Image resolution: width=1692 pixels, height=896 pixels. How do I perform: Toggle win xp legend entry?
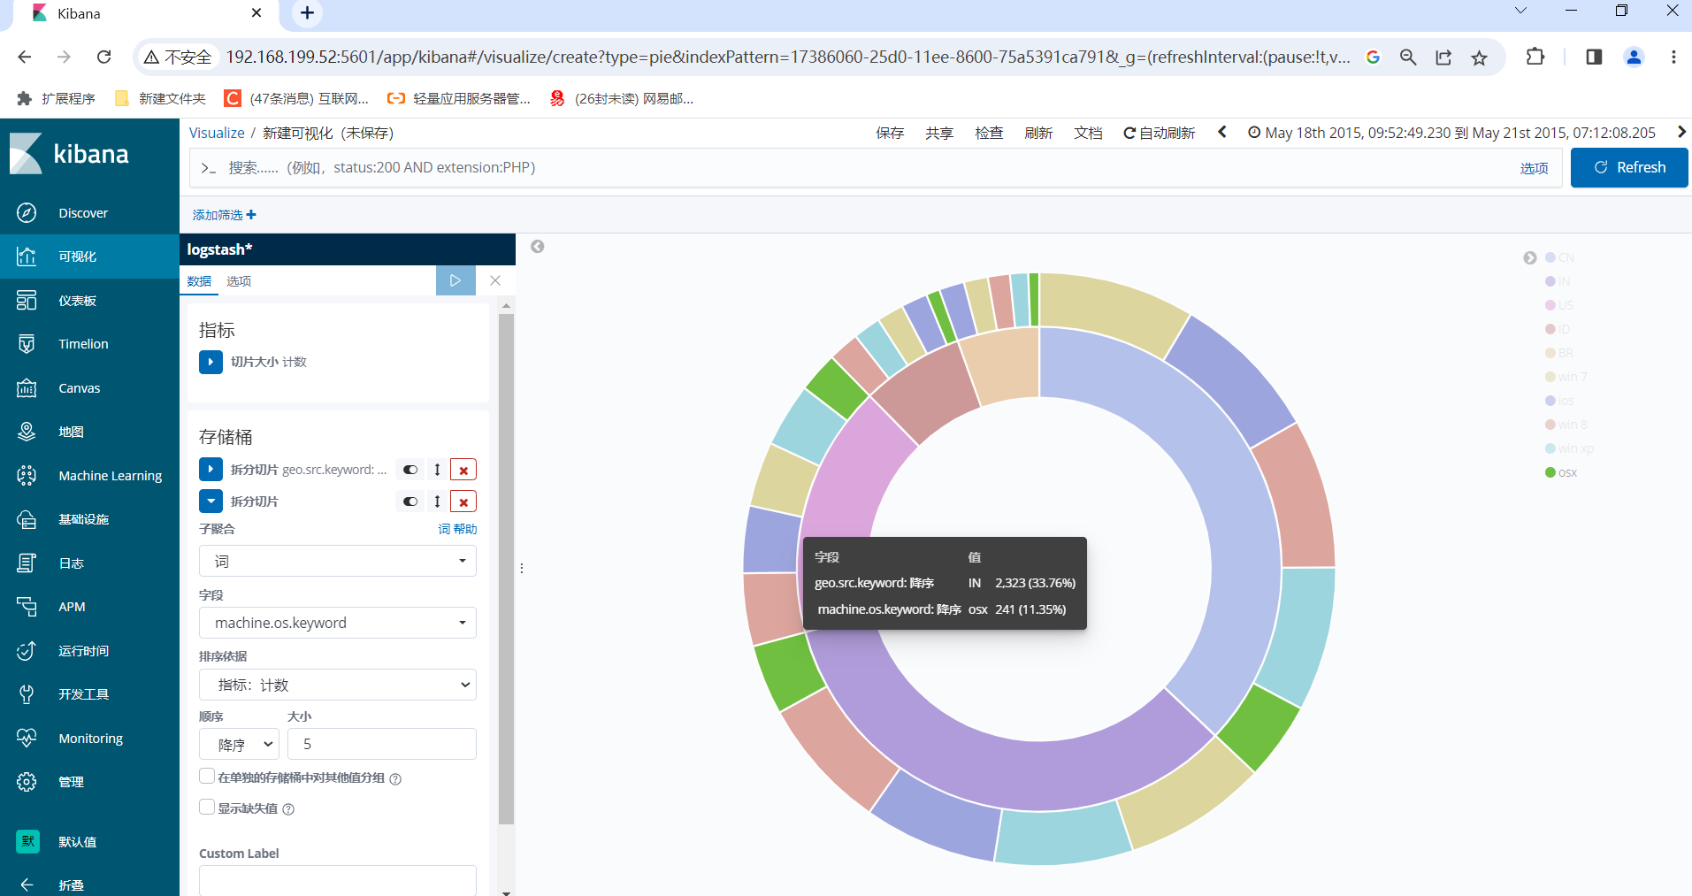[x=1570, y=448]
